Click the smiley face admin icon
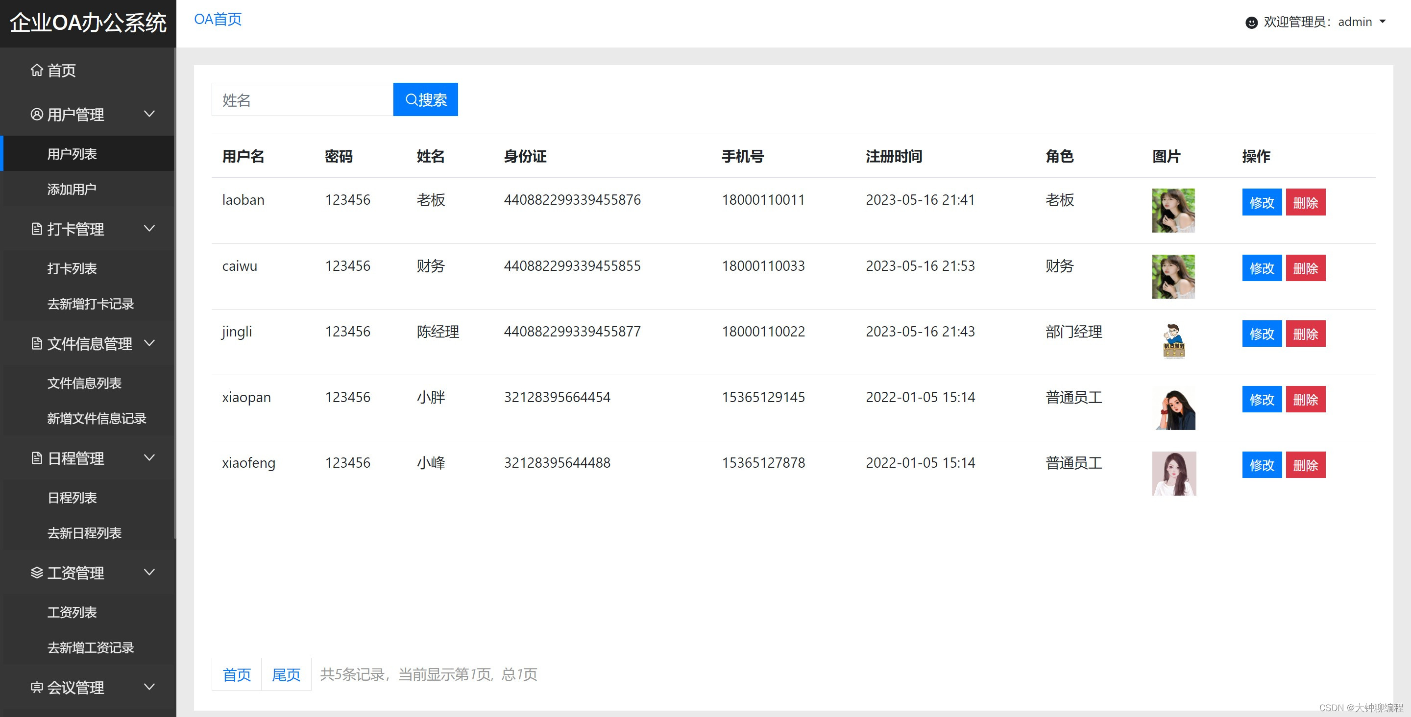1411x717 pixels. (x=1251, y=23)
